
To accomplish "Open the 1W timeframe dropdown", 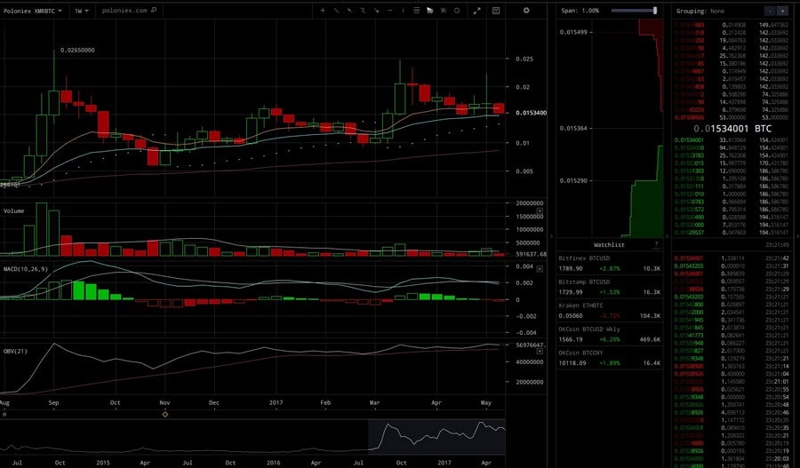I will [81, 10].
